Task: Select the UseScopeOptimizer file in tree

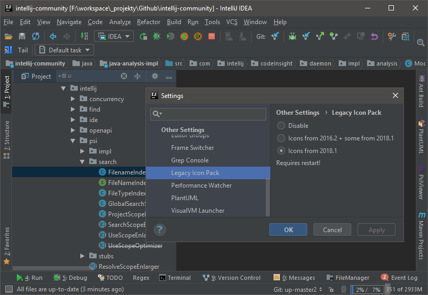Action: (x=135, y=245)
